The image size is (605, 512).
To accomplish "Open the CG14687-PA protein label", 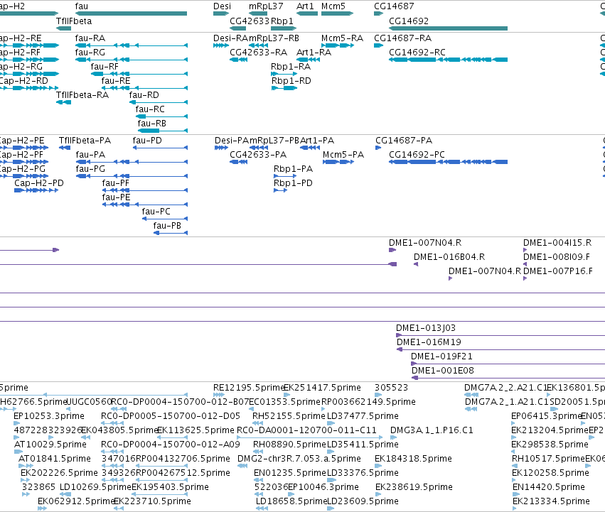I will 404,141.
